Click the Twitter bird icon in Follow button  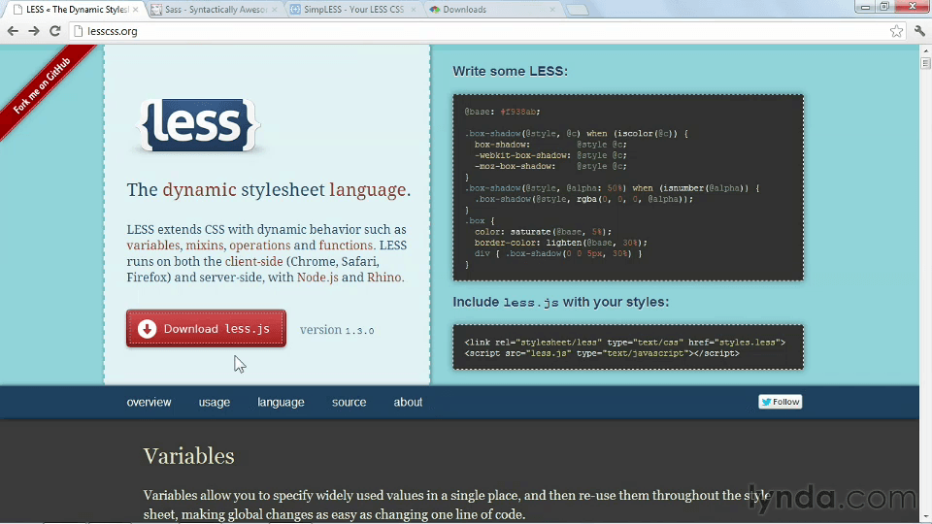click(x=766, y=402)
